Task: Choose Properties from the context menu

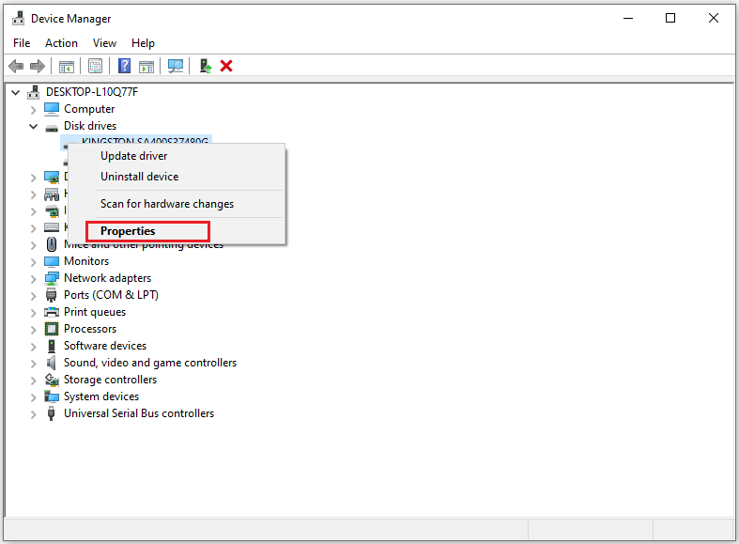Action: pyautogui.click(x=177, y=231)
